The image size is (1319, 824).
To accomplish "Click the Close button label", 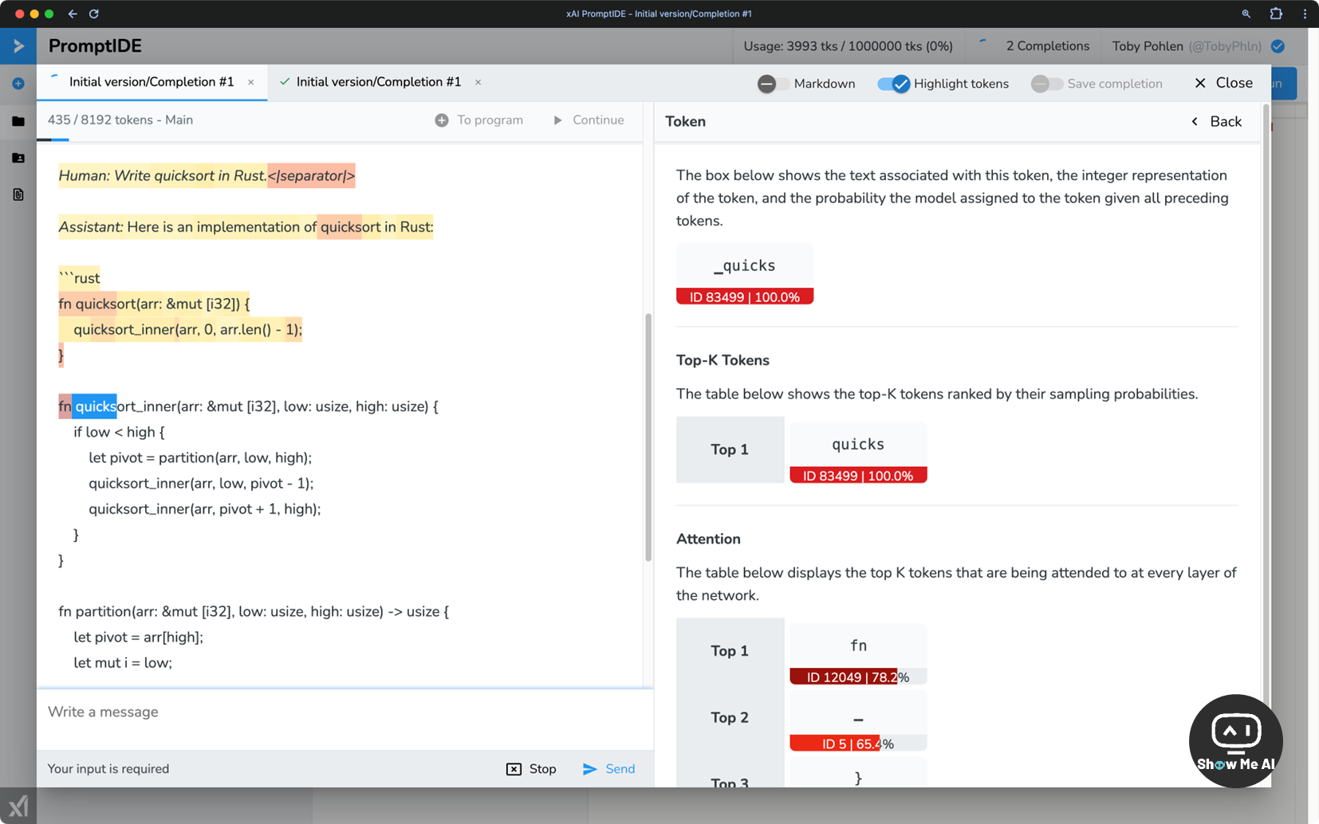I will 1234,83.
